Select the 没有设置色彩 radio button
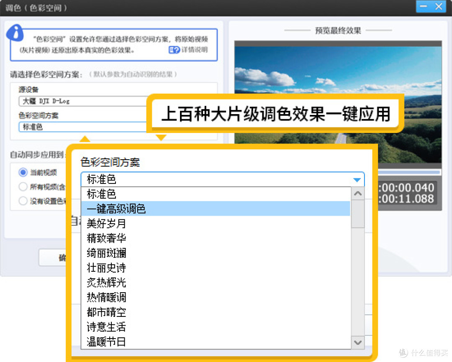This screenshot has width=452, height=362. pos(23,201)
